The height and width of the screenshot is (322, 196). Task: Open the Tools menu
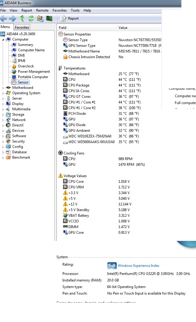tap(75, 10)
